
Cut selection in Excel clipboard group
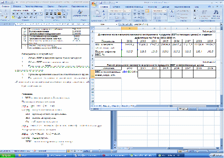point(104,11)
